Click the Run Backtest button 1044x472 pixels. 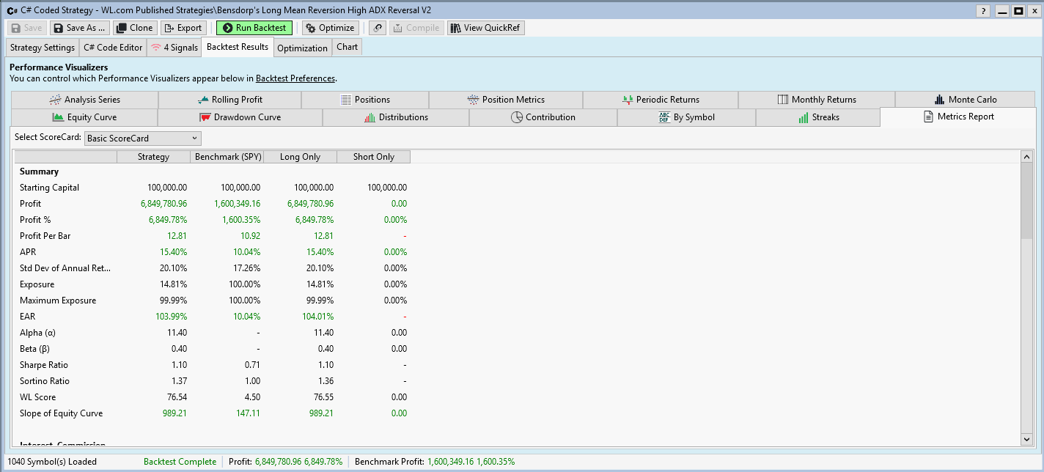pos(254,28)
